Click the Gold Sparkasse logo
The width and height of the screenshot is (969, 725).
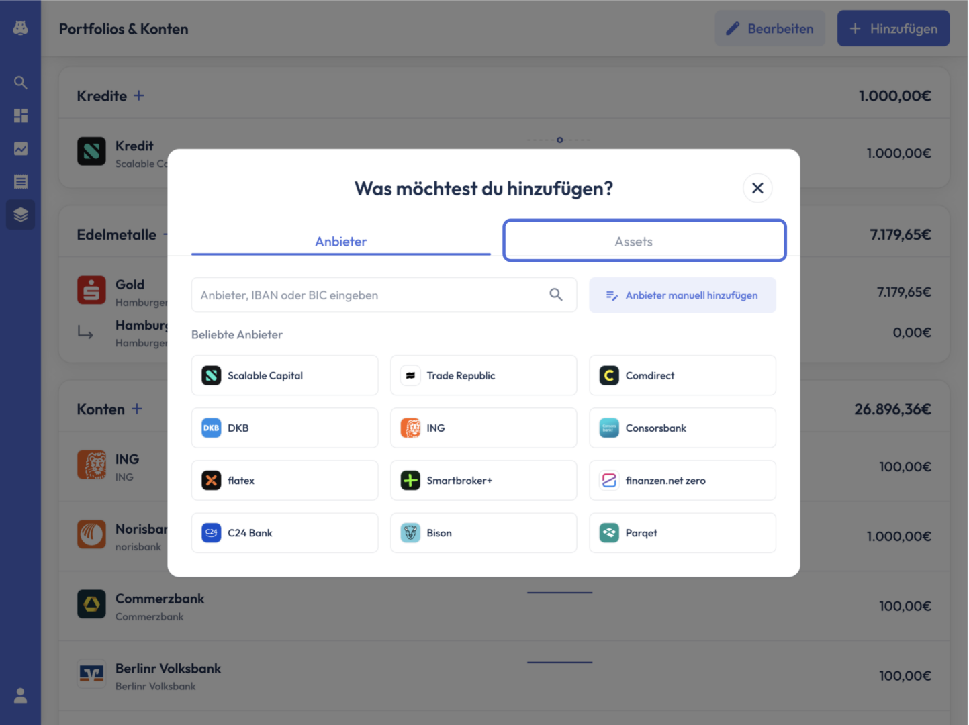[x=91, y=290]
